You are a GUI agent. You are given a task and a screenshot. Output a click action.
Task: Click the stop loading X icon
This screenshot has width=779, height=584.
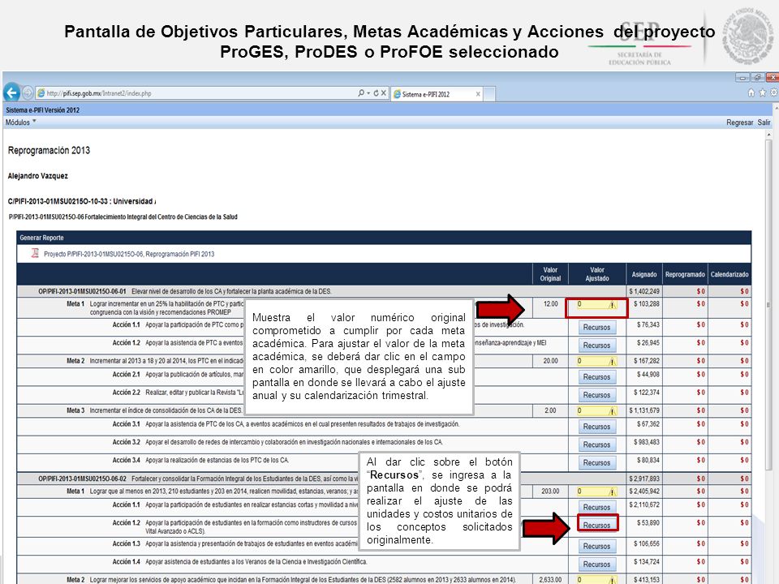tap(384, 92)
